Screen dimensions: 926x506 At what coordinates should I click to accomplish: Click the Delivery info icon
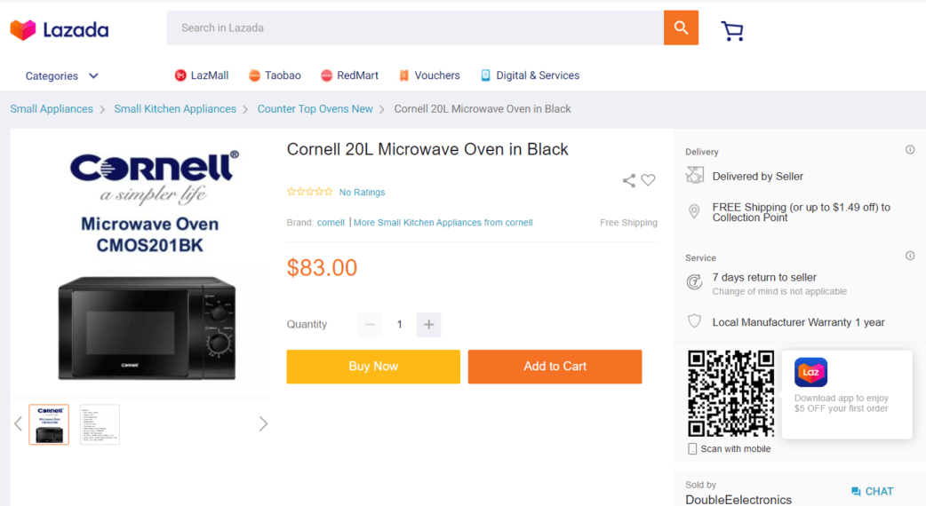(x=910, y=150)
